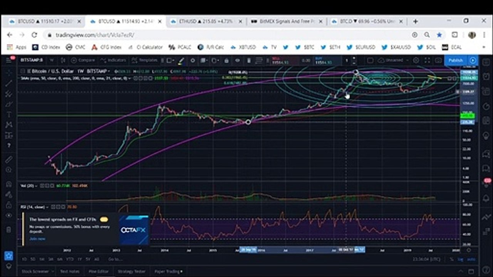Open the candle chart style selector
Viewport: 493px width, 277px height.
[64, 60]
